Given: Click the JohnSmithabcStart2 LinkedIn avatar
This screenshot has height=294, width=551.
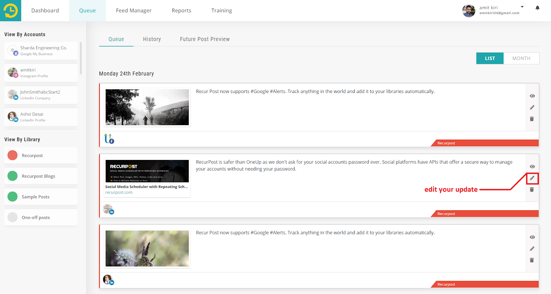Looking at the screenshot, I should click(x=13, y=94).
